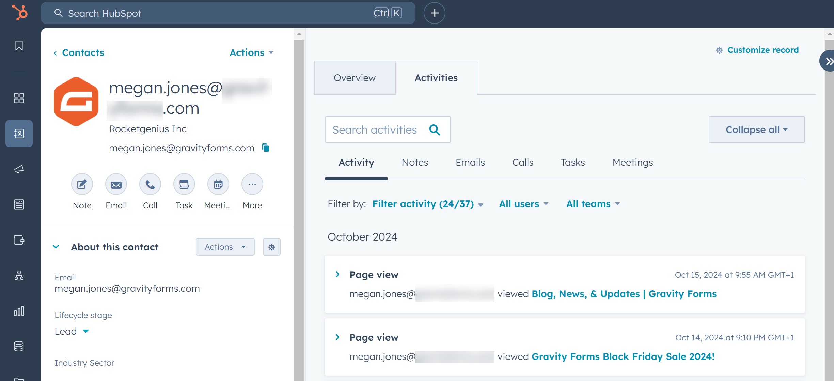
Task: Switch to the Calls sub-tab
Action: tap(523, 162)
